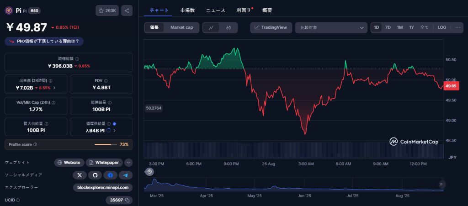Image resolution: width=468 pixels, height=206 pixels.
Task: Open the share icon button
Action: coord(127,11)
